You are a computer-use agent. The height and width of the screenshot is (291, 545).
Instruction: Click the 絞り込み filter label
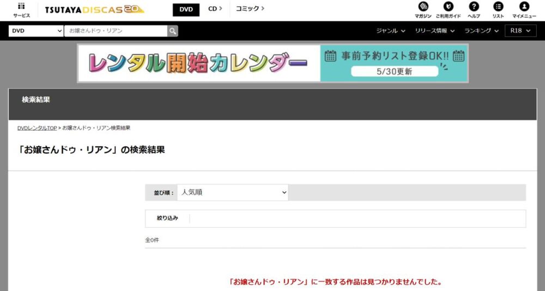click(167, 218)
